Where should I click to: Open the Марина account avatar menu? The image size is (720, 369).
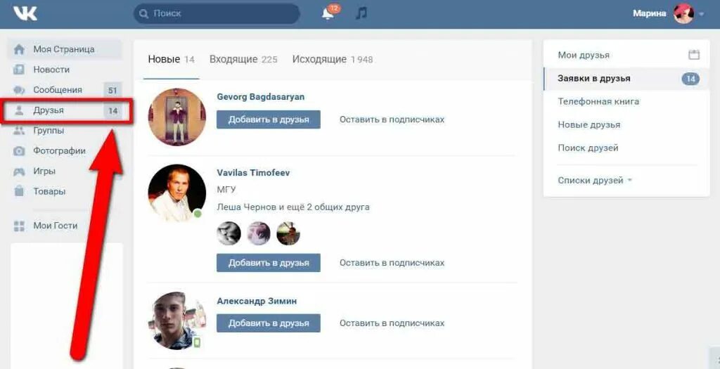tap(683, 13)
